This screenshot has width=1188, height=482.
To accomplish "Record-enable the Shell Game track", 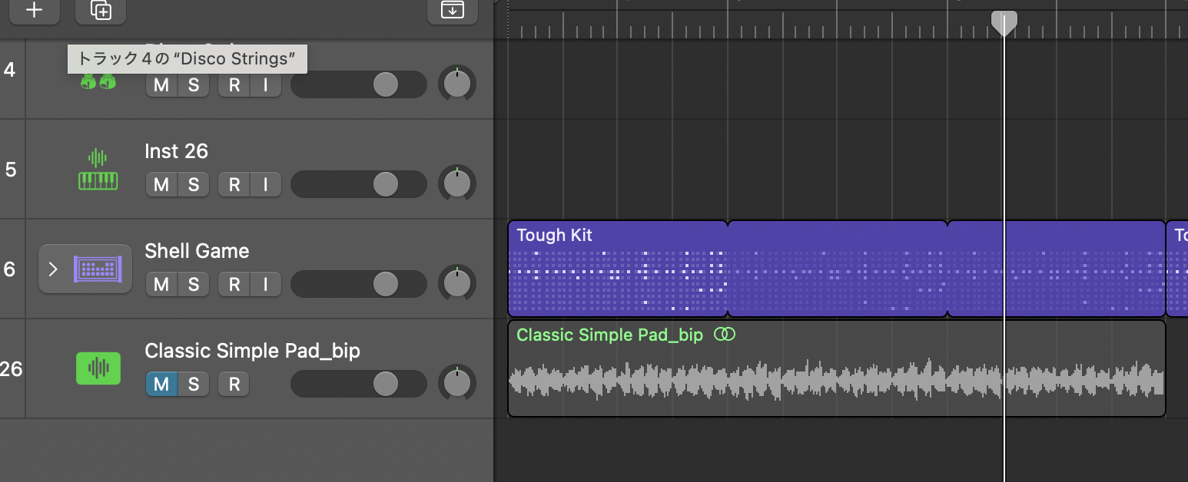I will (234, 284).
